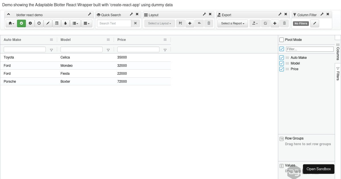Click the wrench icon in Quick Search panel
This screenshot has width=341, height=179.
(x=131, y=14)
